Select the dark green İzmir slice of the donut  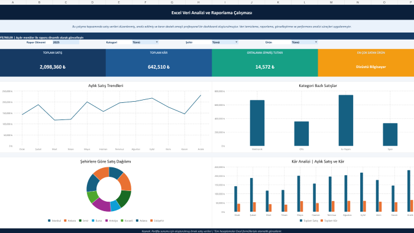click(x=124, y=199)
